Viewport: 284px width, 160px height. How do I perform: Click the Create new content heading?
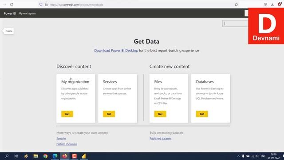point(170,66)
